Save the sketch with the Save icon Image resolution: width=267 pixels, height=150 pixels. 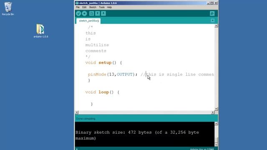tap(103, 13)
